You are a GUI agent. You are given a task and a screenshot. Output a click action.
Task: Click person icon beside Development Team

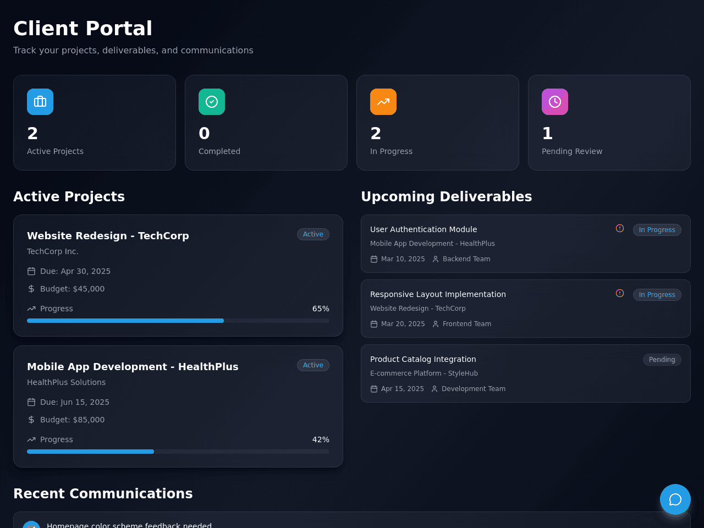click(435, 389)
